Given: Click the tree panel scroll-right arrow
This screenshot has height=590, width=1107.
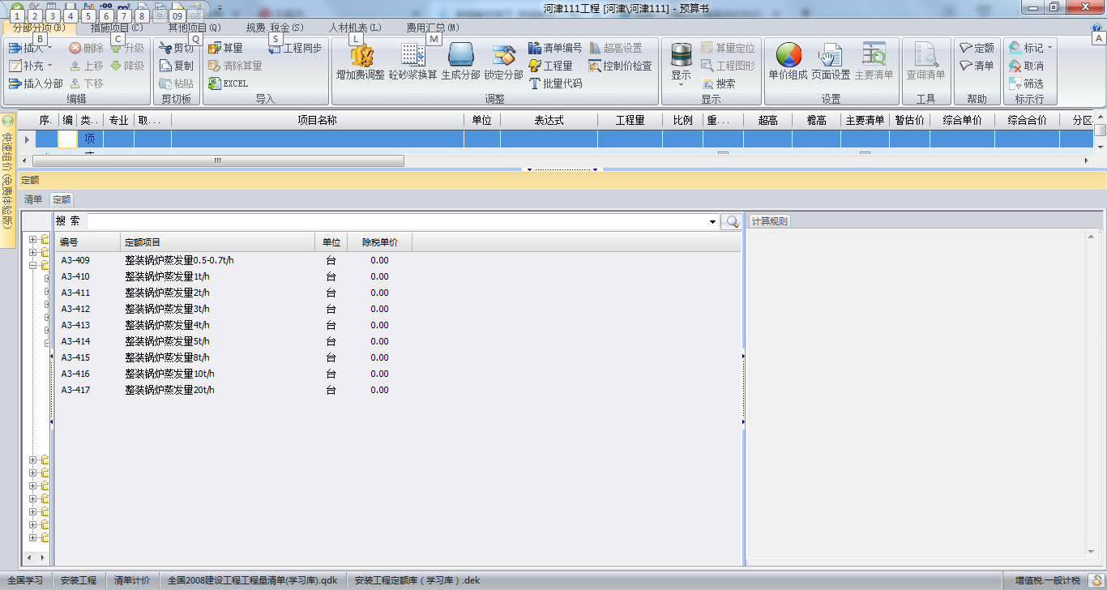Looking at the screenshot, I should (42, 558).
